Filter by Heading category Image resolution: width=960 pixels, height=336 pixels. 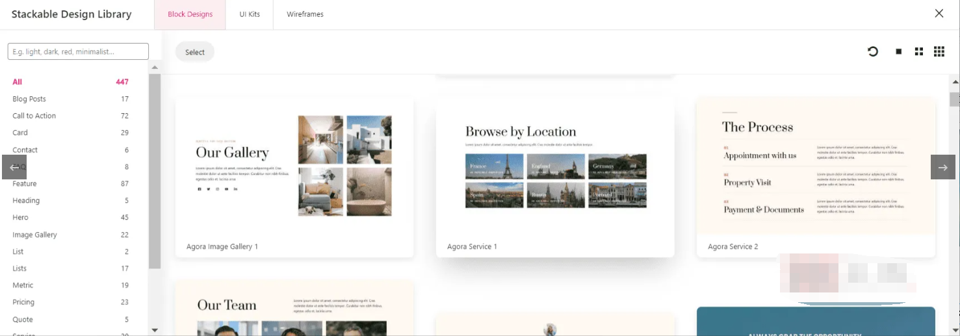tap(70, 201)
